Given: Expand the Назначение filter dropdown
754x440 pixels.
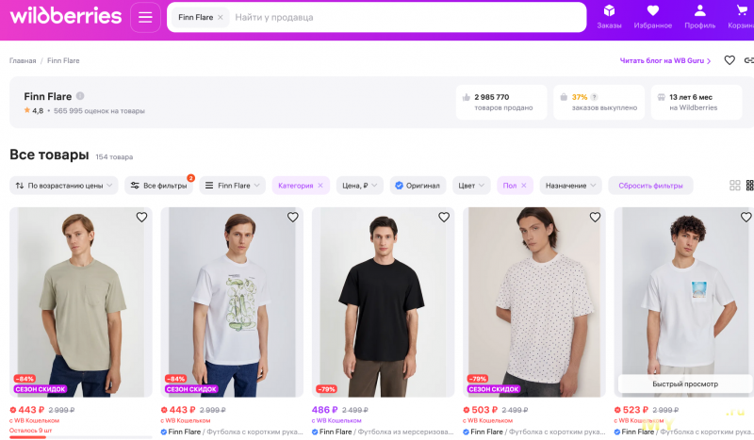Looking at the screenshot, I should click(x=571, y=186).
